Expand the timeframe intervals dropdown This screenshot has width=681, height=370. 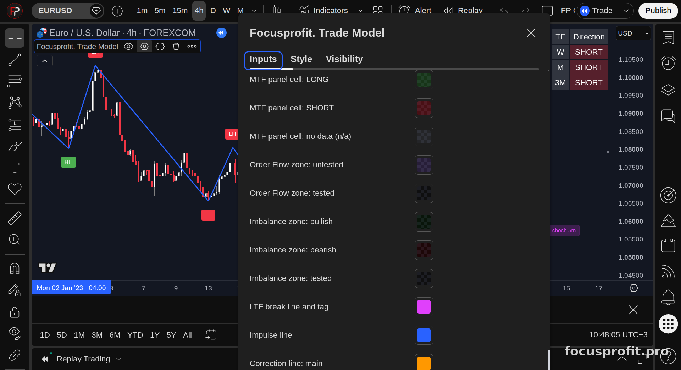pyautogui.click(x=254, y=11)
